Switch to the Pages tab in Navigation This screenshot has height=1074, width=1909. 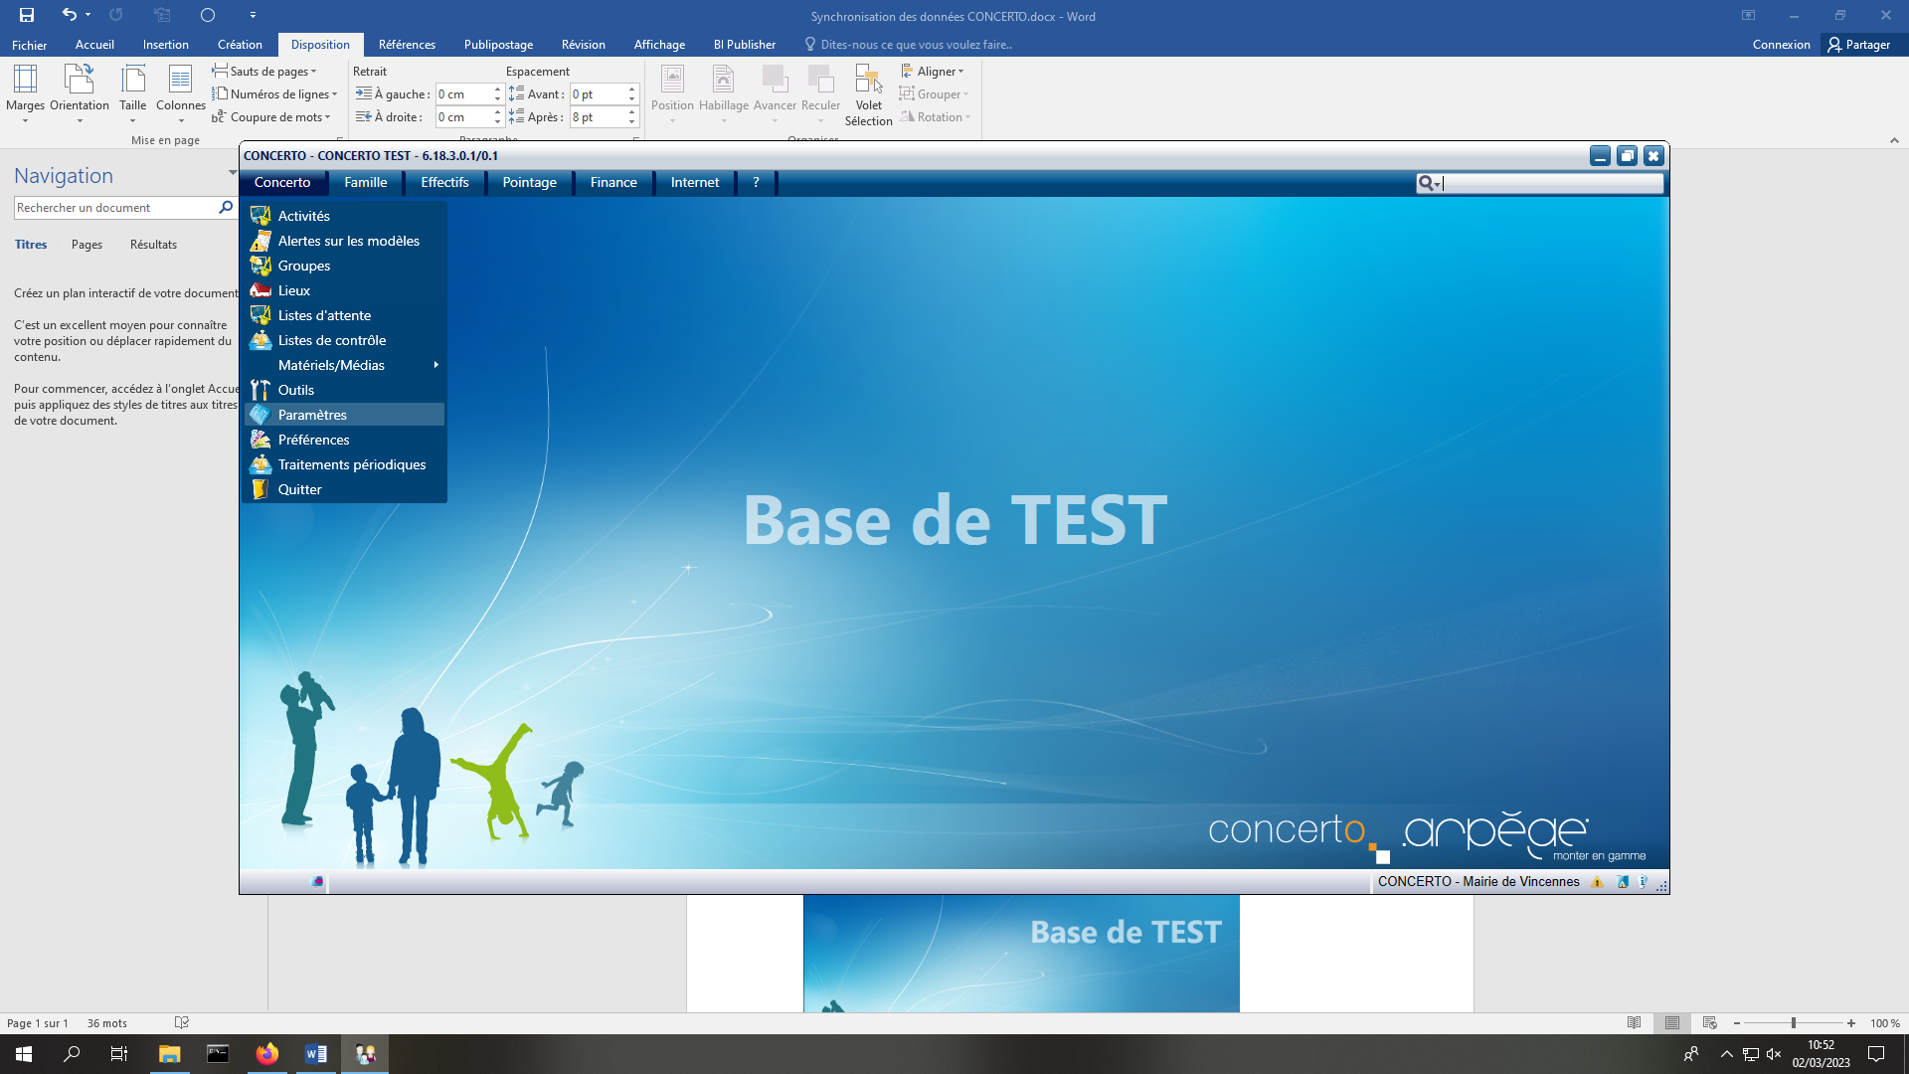click(87, 245)
